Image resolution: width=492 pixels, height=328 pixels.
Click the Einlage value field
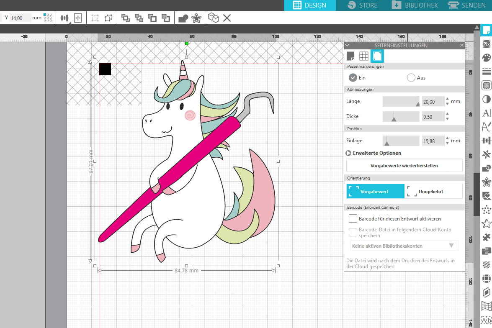(433, 141)
